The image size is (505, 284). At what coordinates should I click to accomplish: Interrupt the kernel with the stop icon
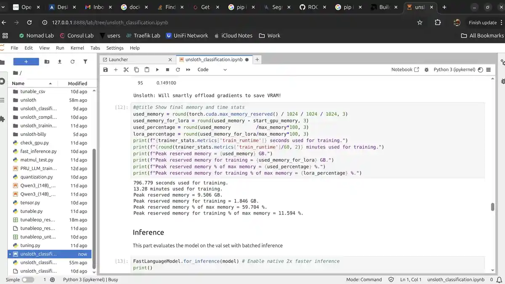pyautogui.click(x=167, y=69)
